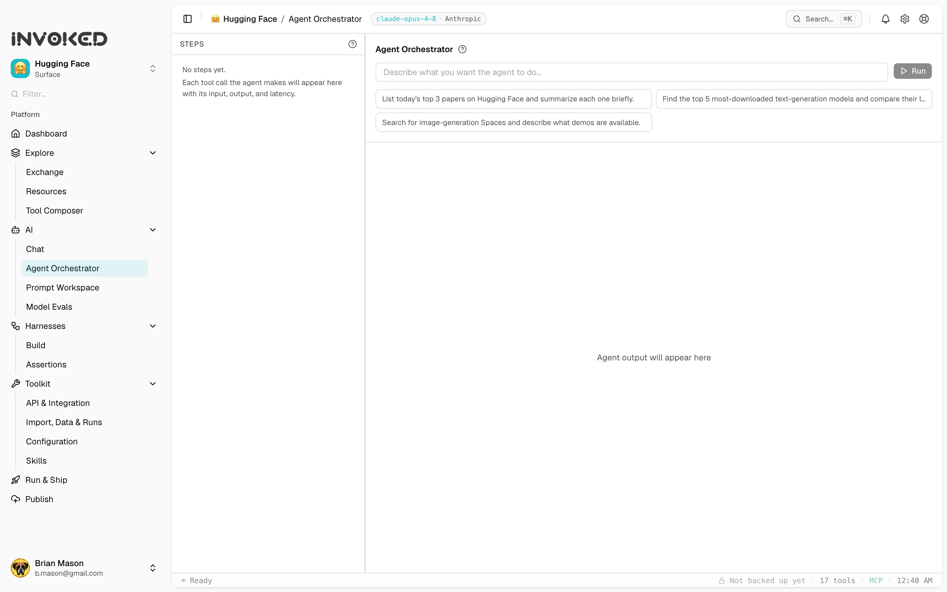Click Brian Mason's profile avatar
Screen dimensions: 947x592
[x=20, y=568]
